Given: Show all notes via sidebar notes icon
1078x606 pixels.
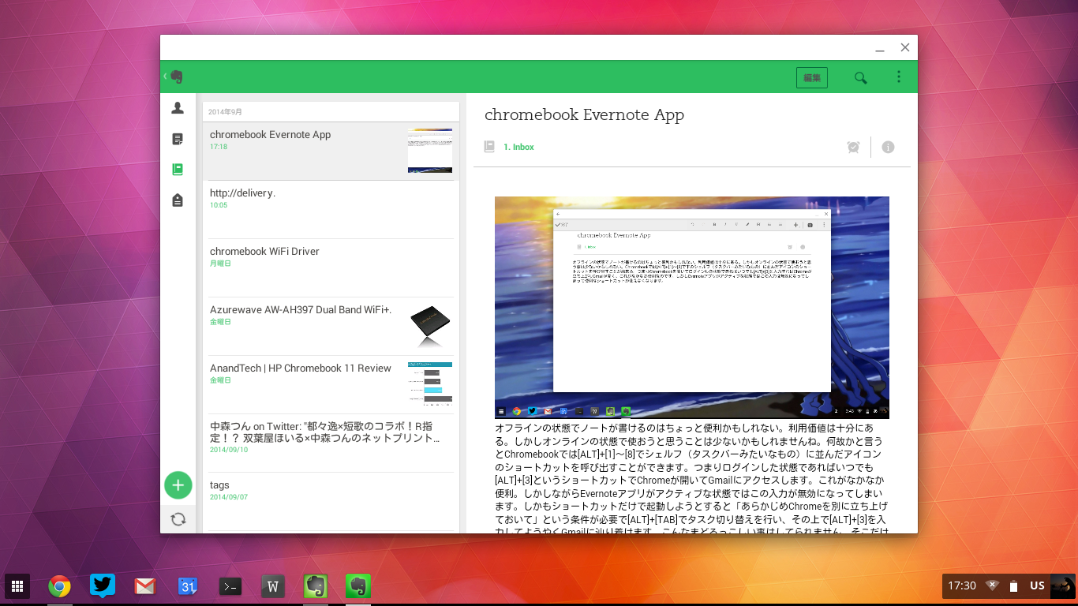Looking at the screenshot, I should (x=178, y=139).
